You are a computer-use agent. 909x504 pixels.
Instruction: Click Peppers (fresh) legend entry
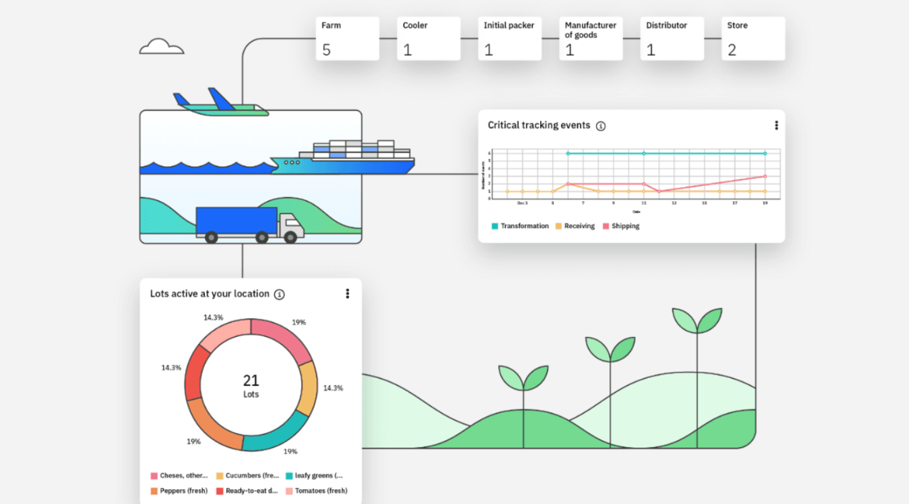click(x=179, y=491)
